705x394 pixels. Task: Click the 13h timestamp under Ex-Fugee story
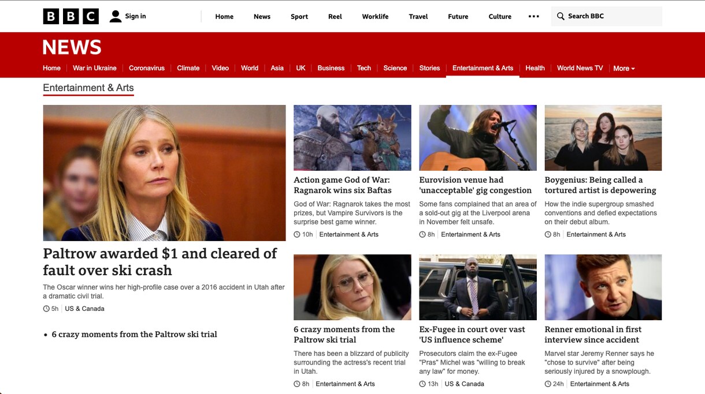coord(429,384)
